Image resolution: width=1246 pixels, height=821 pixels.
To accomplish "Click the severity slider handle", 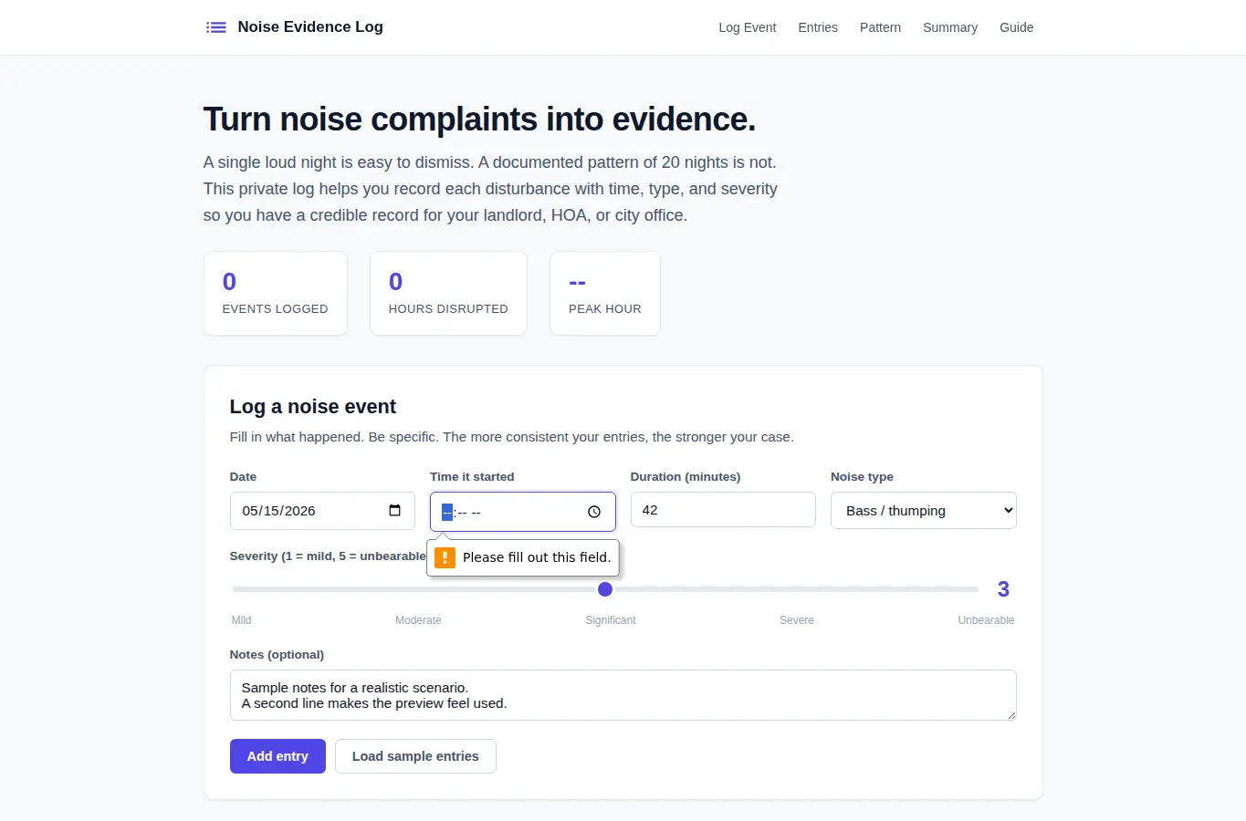I will tap(605, 589).
